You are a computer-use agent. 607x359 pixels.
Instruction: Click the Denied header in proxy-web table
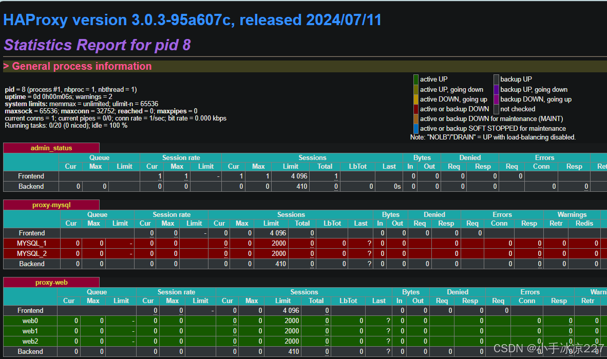(x=458, y=292)
